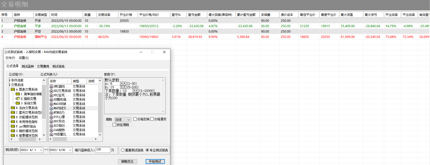Screen dimensions: 430x165
Task: Sort formula list by 名称 column
Action: point(60,81)
